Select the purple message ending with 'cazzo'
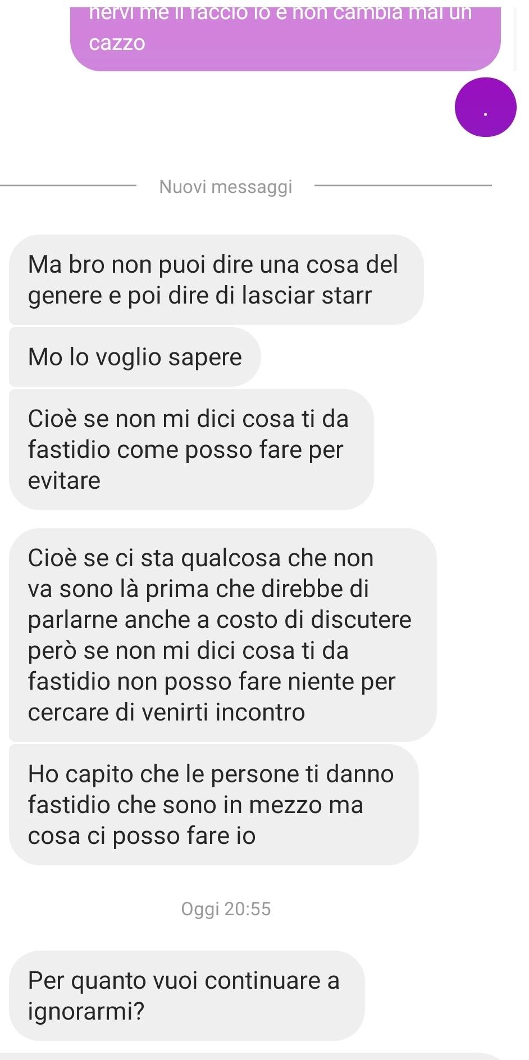 tap(285, 37)
